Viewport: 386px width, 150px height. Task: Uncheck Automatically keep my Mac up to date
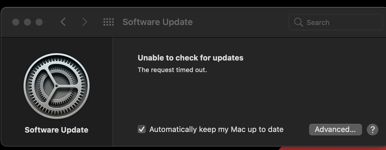(142, 129)
